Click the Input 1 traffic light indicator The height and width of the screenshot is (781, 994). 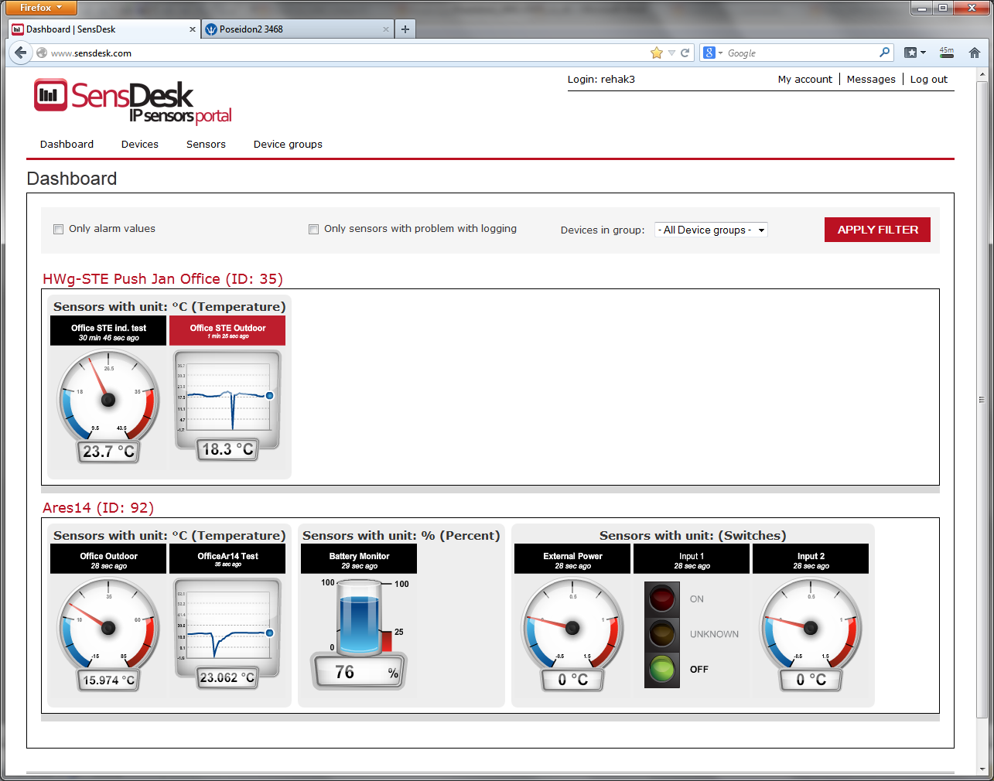click(x=662, y=635)
